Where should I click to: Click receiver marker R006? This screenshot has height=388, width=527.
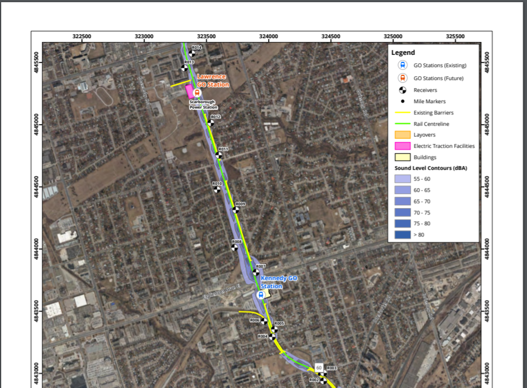[x=264, y=321]
